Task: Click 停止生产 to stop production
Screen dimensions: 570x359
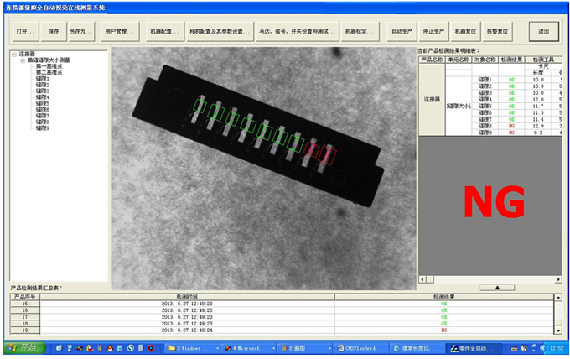Action: point(433,31)
